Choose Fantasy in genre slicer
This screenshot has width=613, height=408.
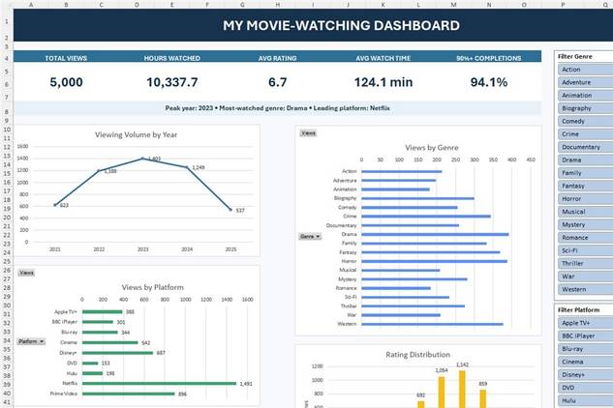[x=585, y=186]
